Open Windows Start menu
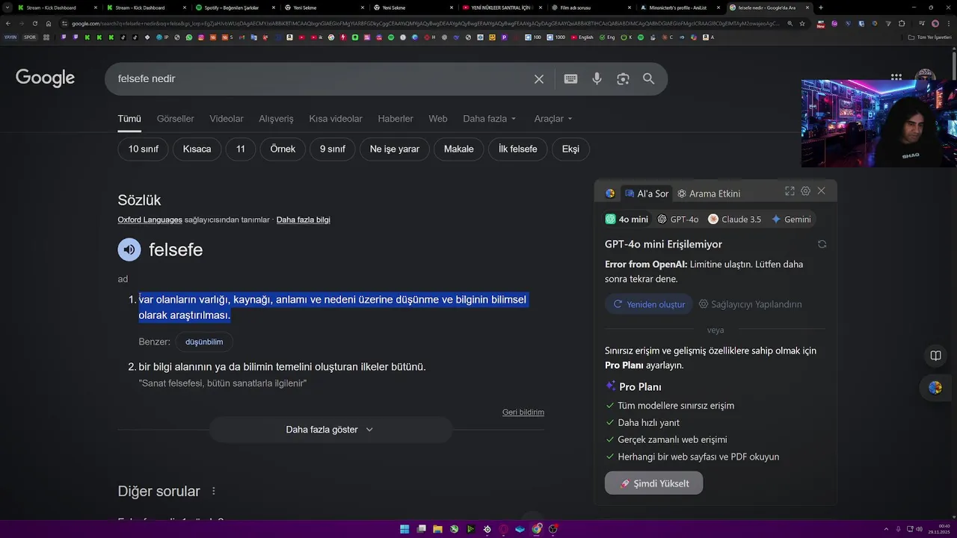This screenshot has height=538, width=957. click(x=404, y=529)
